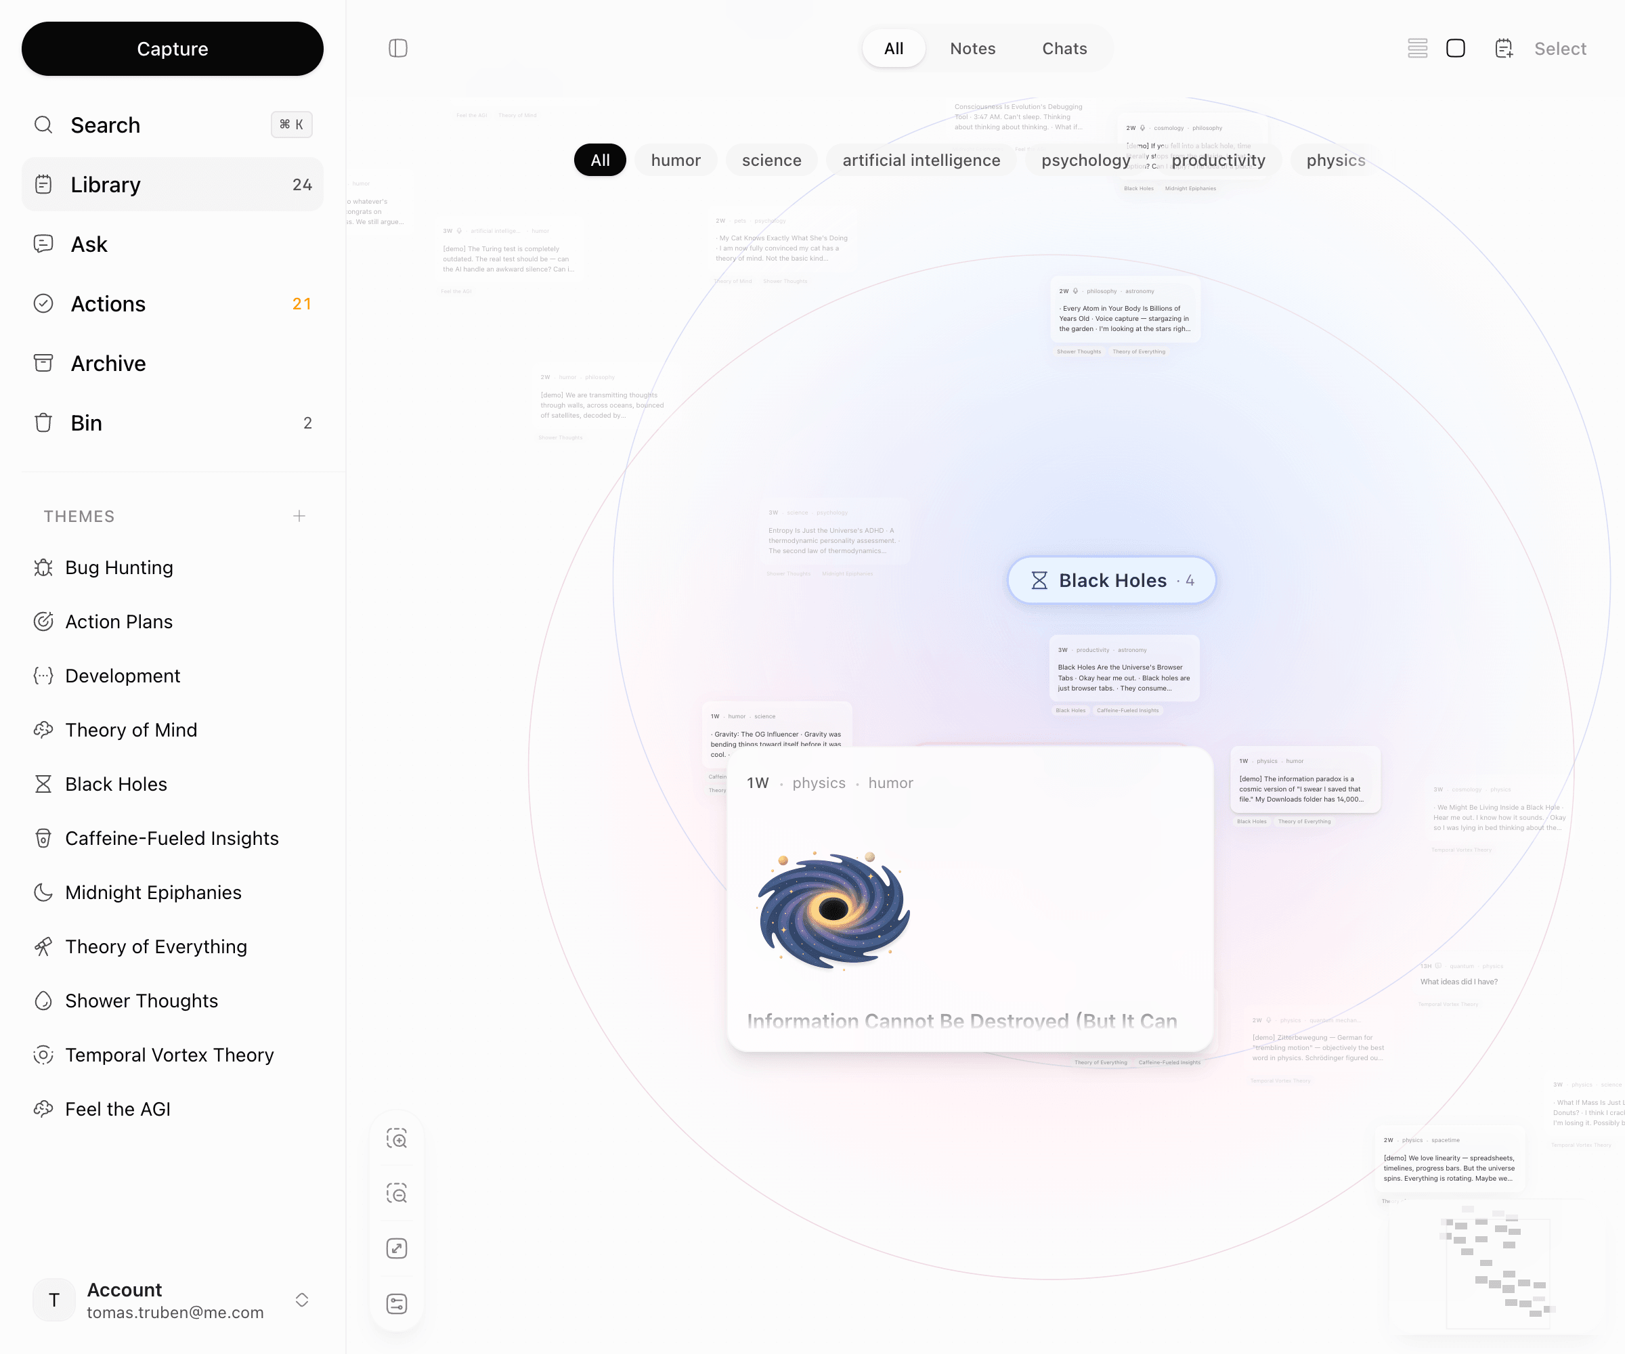The image size is (1625, 1354).
Task: Switch to list view layout
Action: pos(1418,48)
